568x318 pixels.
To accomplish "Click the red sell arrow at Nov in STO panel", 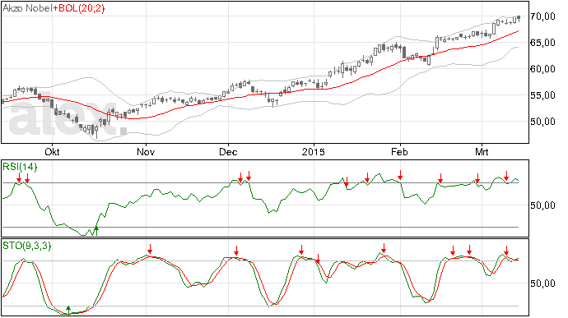I will click(x=150, y=249).
